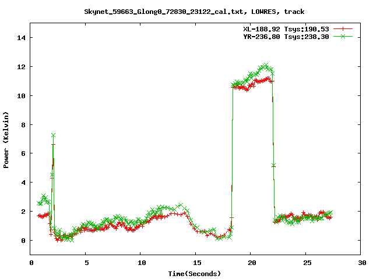Click the x-axis tick label 15
Image resolution: width=373 pixels, height=279 pixels.
(x=197, y=263)
